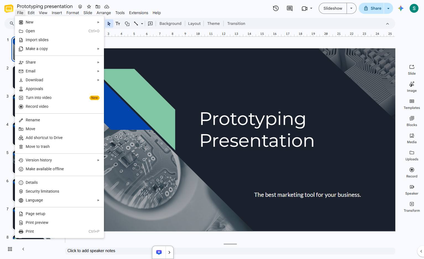Expand the Version history submenu
The width and height of the screenshot is (424, 259).
(59, 160)
